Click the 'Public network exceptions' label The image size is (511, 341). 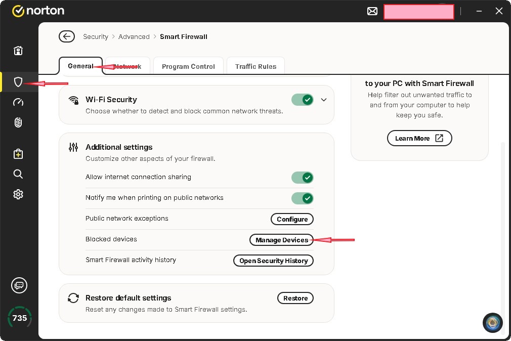pos(127,218)
